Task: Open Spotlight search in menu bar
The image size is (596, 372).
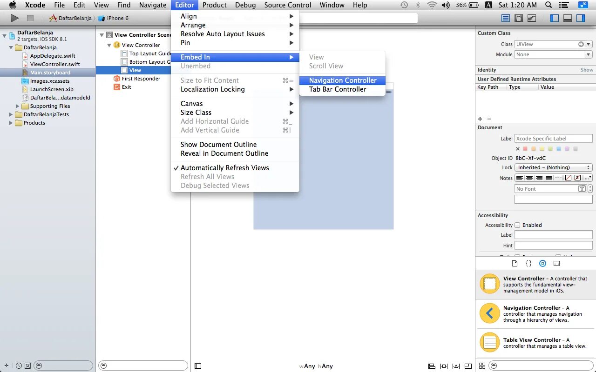Action: pyautogui.click(x=549, y=5)
